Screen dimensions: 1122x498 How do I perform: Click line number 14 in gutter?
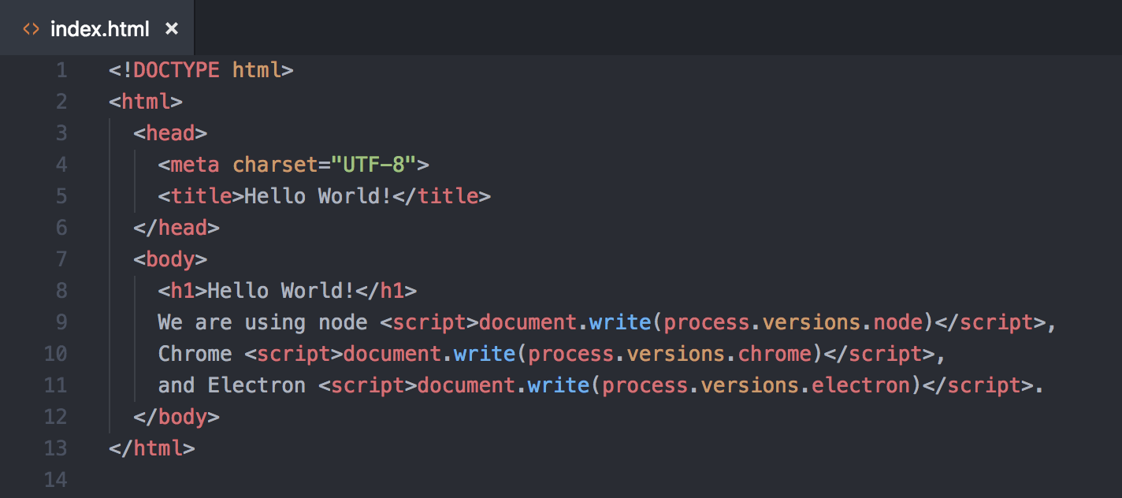[56, 480]
